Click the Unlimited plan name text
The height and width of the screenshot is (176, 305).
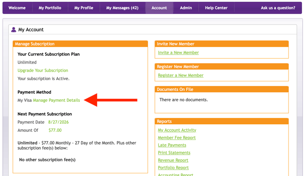point(27,62)
